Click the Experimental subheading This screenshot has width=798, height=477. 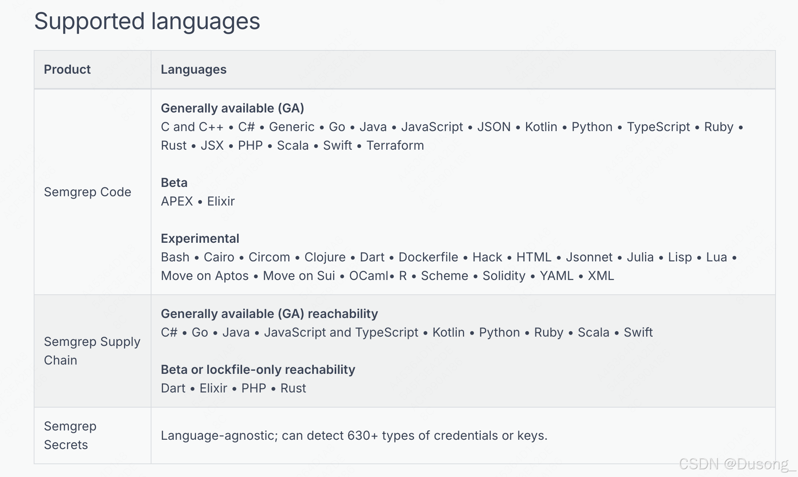[x=200, y=238]
